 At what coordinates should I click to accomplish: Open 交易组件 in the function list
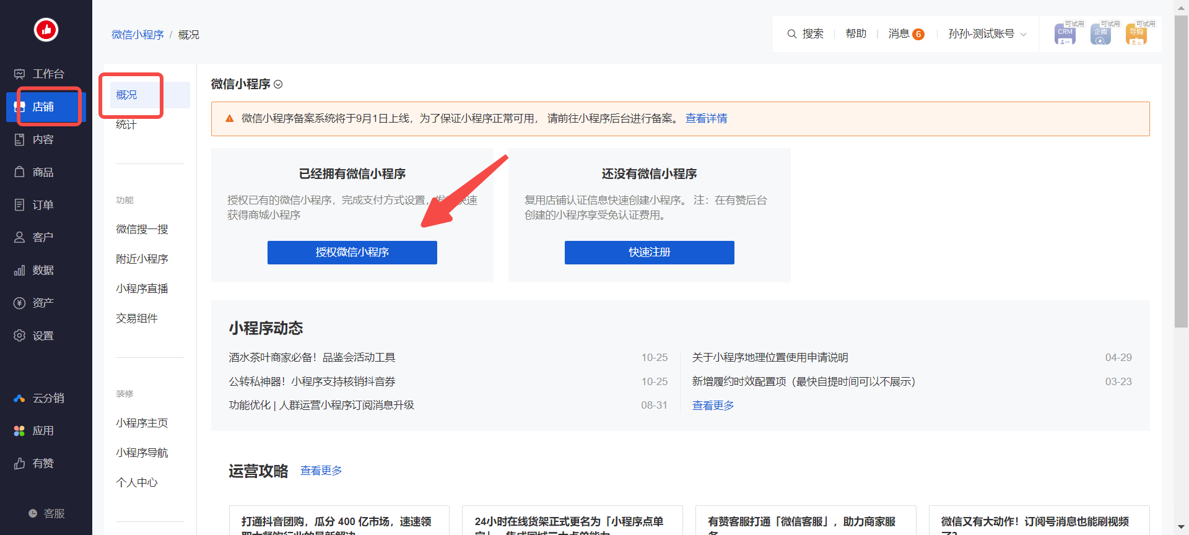pos(137,318)
